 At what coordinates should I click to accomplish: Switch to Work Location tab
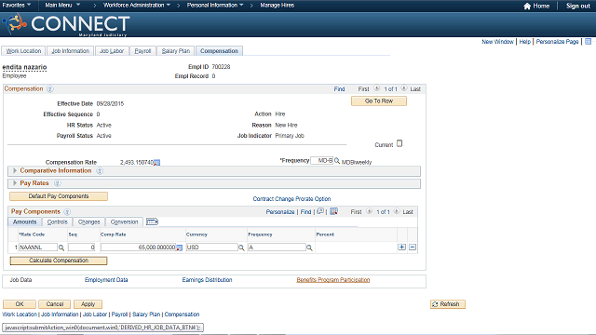click(23, 51)
